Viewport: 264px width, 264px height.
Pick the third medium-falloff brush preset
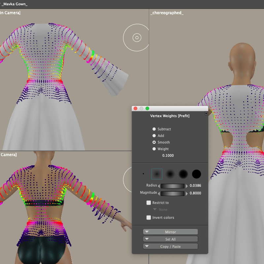[170, 174]
